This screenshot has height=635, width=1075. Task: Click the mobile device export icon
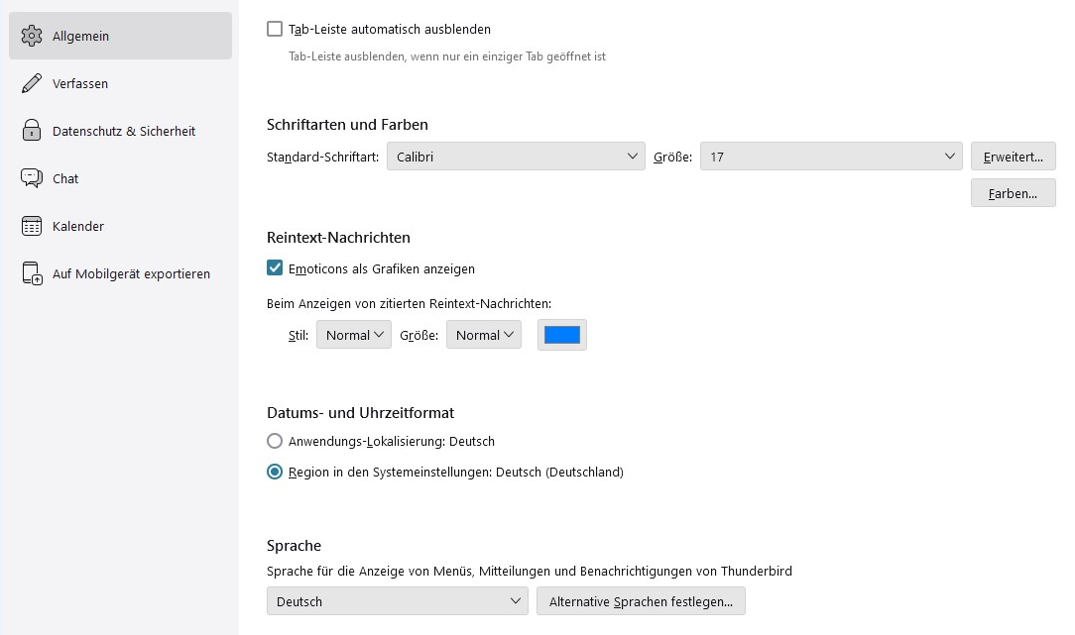tap(32, 273)
